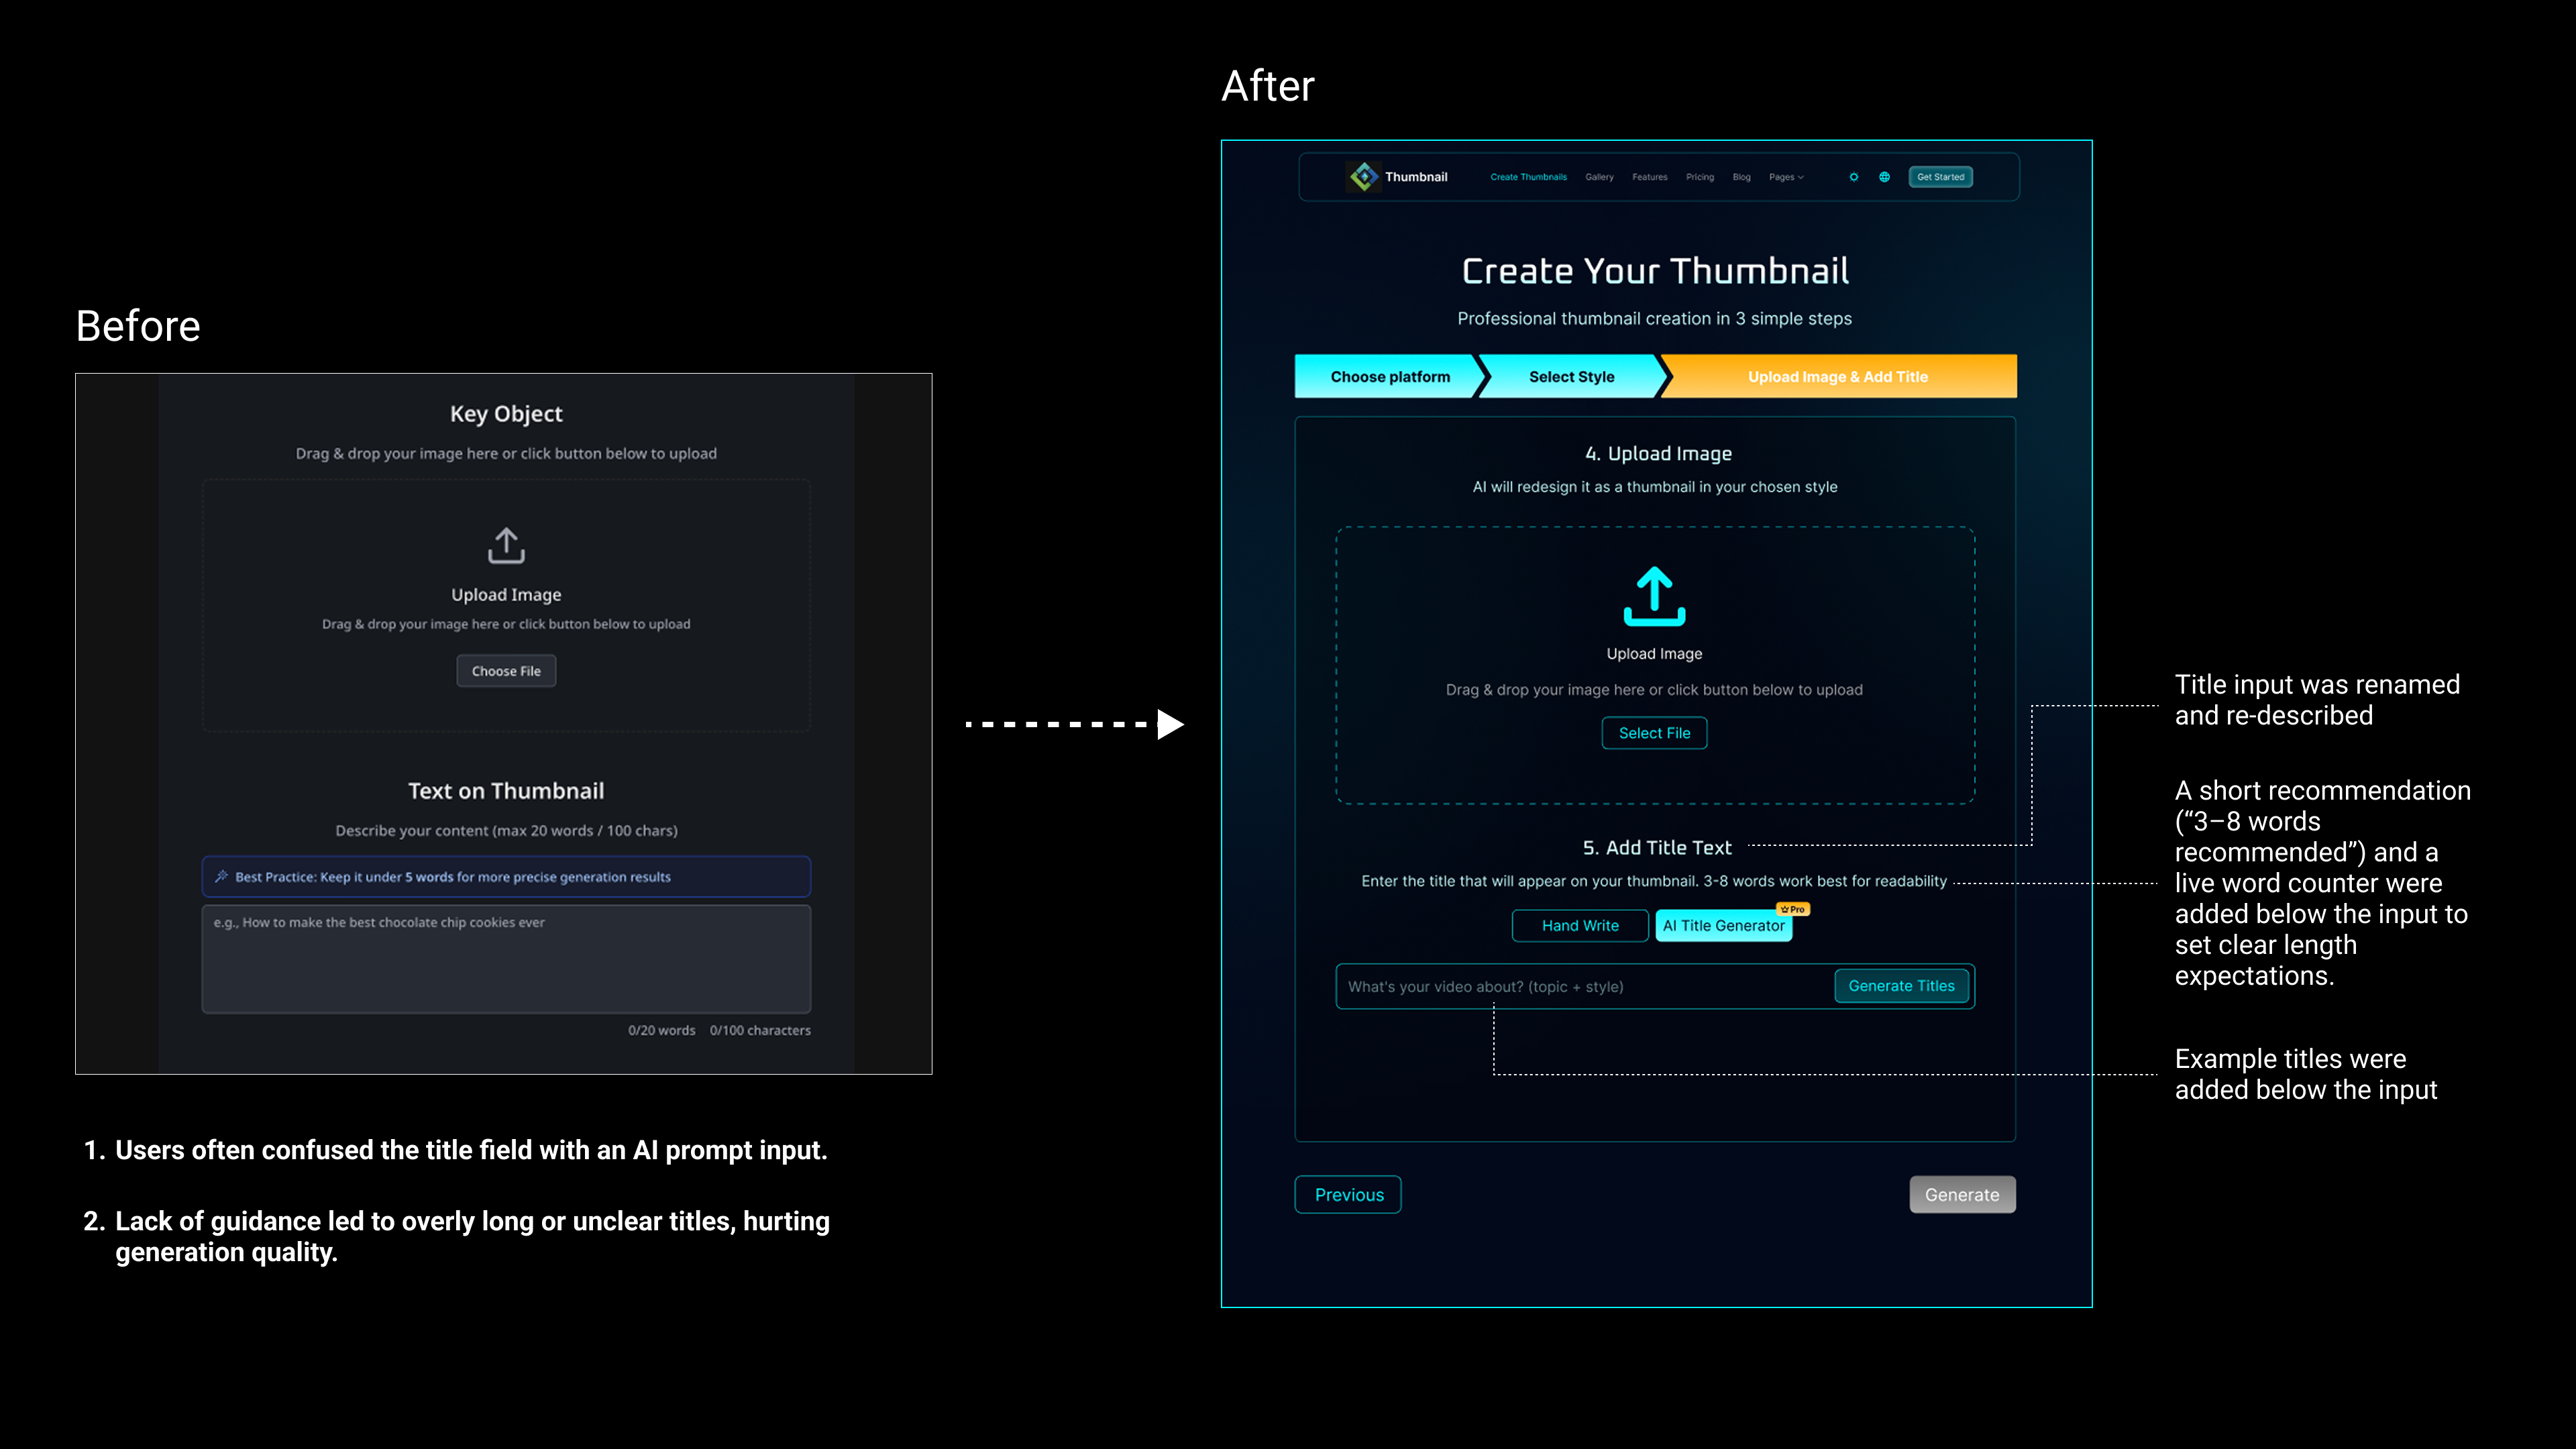
Task: Click the Select File button
Action: (x=1654, y=733)
